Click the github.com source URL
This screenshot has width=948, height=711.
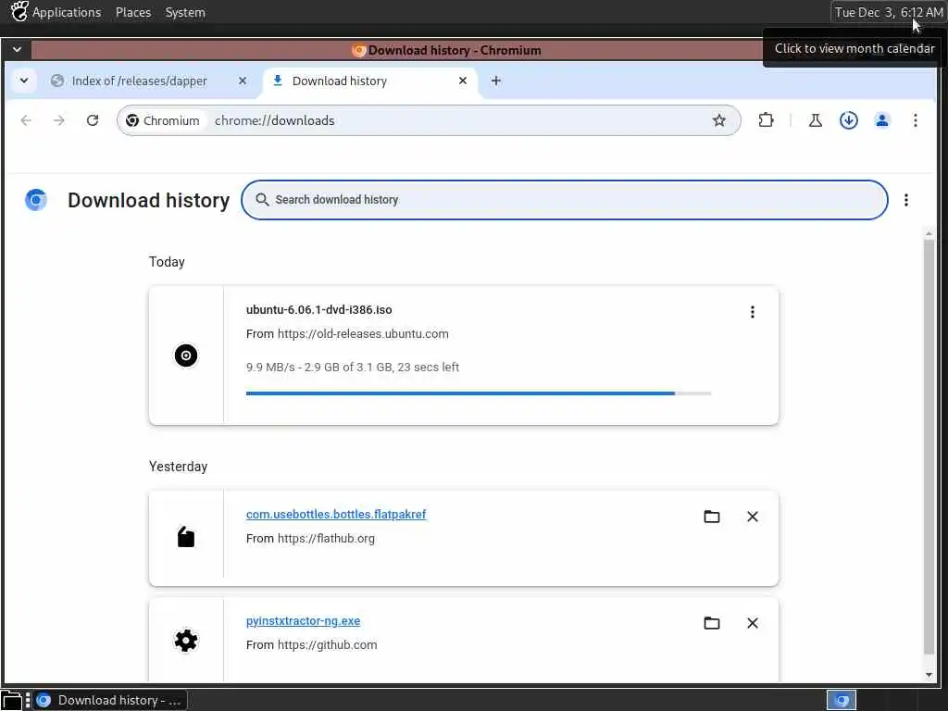[327, 645]
